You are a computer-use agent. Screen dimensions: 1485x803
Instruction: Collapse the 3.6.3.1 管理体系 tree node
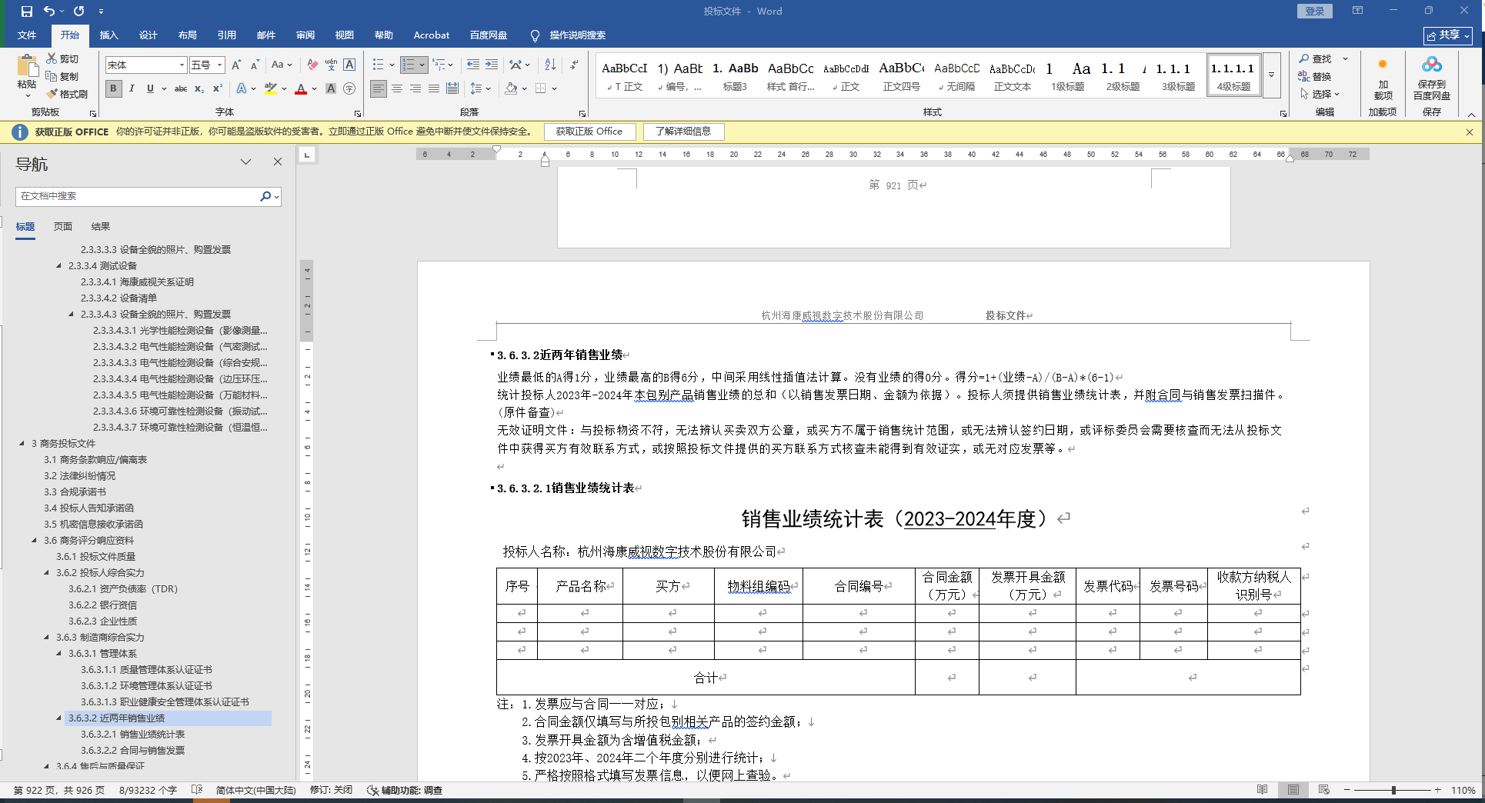pyautogui.click(x=59, y=654)
